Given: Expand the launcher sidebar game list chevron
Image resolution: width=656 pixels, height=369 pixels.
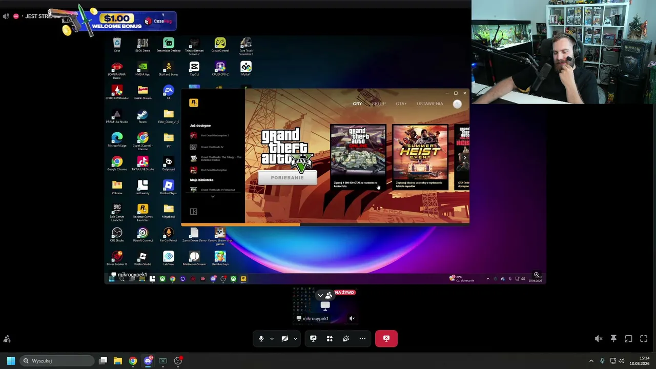Looking at the screenshot, I should point(213,196).
